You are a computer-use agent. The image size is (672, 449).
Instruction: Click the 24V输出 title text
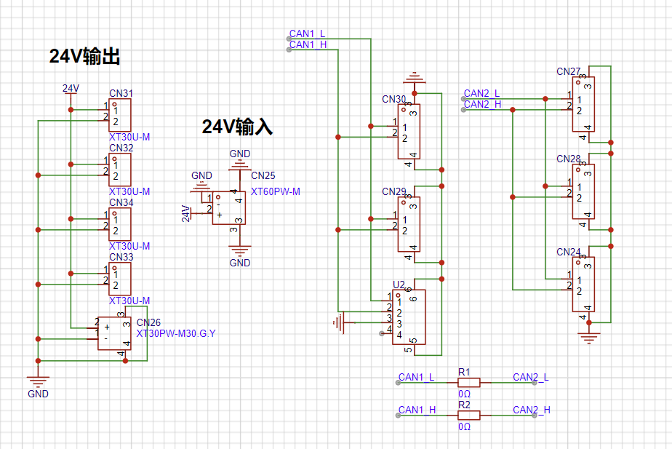(x=84, y=57)
